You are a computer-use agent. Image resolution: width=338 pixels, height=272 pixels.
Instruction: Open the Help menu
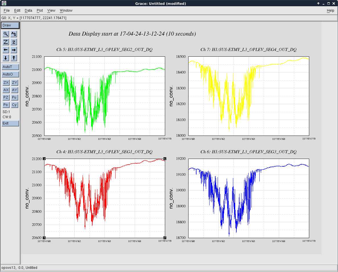[331, 10]
